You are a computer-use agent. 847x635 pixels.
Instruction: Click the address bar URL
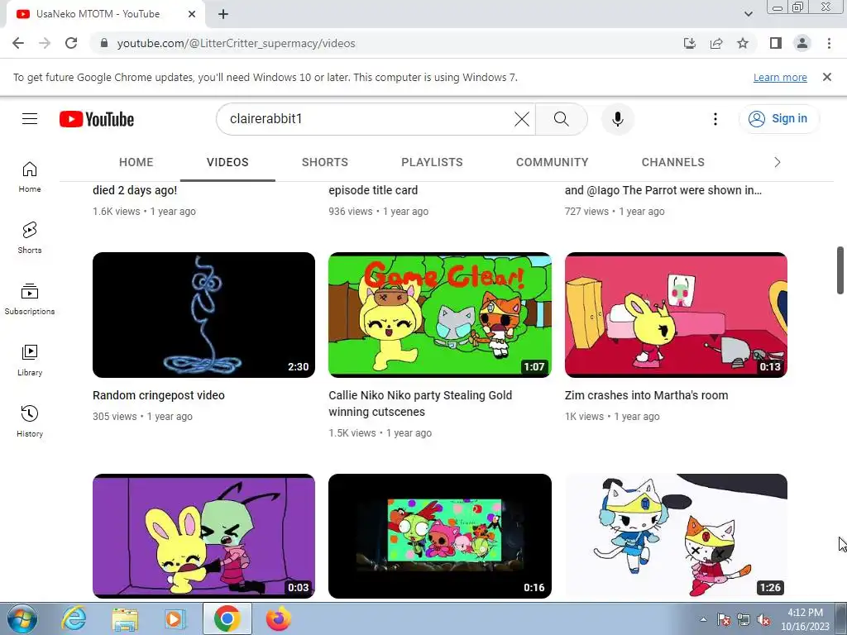pyautogui.click(x=236, y=43)
